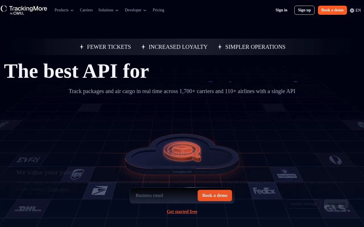
Task: Click the "The best API for" headline
Action: [76, 71]
